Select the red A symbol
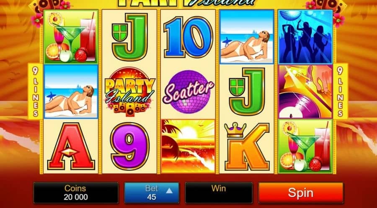 pyautogui.click(x=71, y=146)
